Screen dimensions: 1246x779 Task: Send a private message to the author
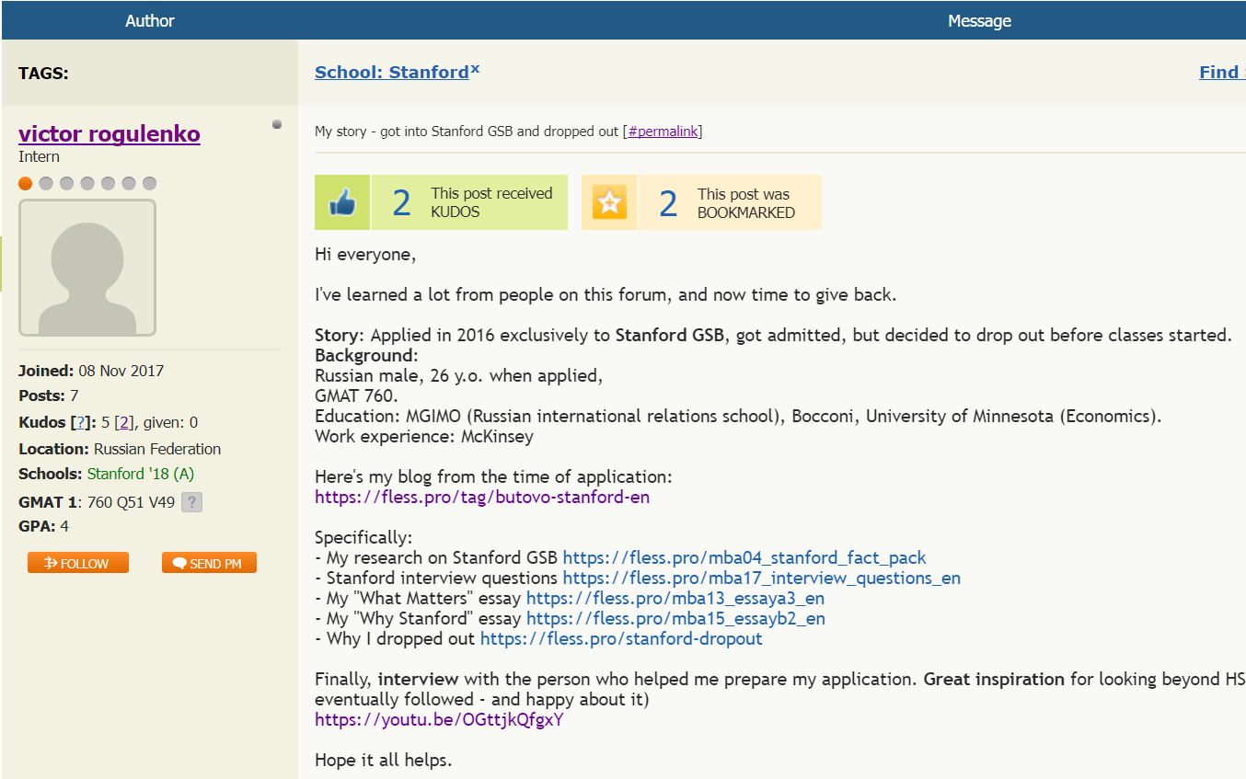coord(209,562)
